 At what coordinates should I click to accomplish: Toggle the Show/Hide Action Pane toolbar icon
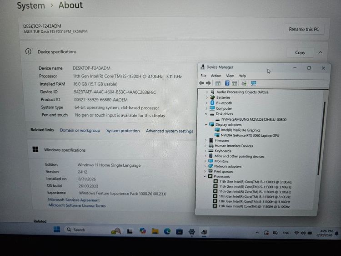pos(235,83)
